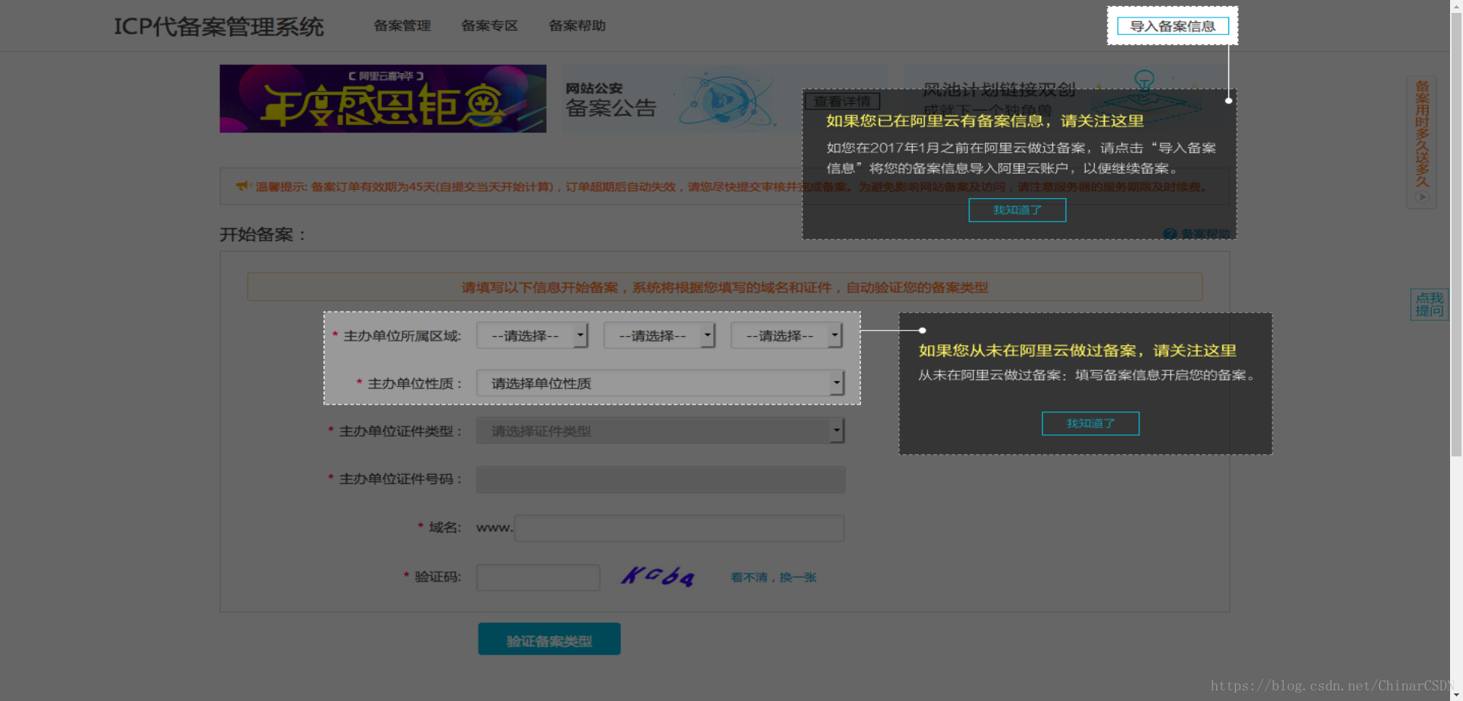Click the 备案帮助 question-mark icon
Image resolution: width=1463 pixels, height=701 pixels.
pyautogui.click(x=1170, y=234)
